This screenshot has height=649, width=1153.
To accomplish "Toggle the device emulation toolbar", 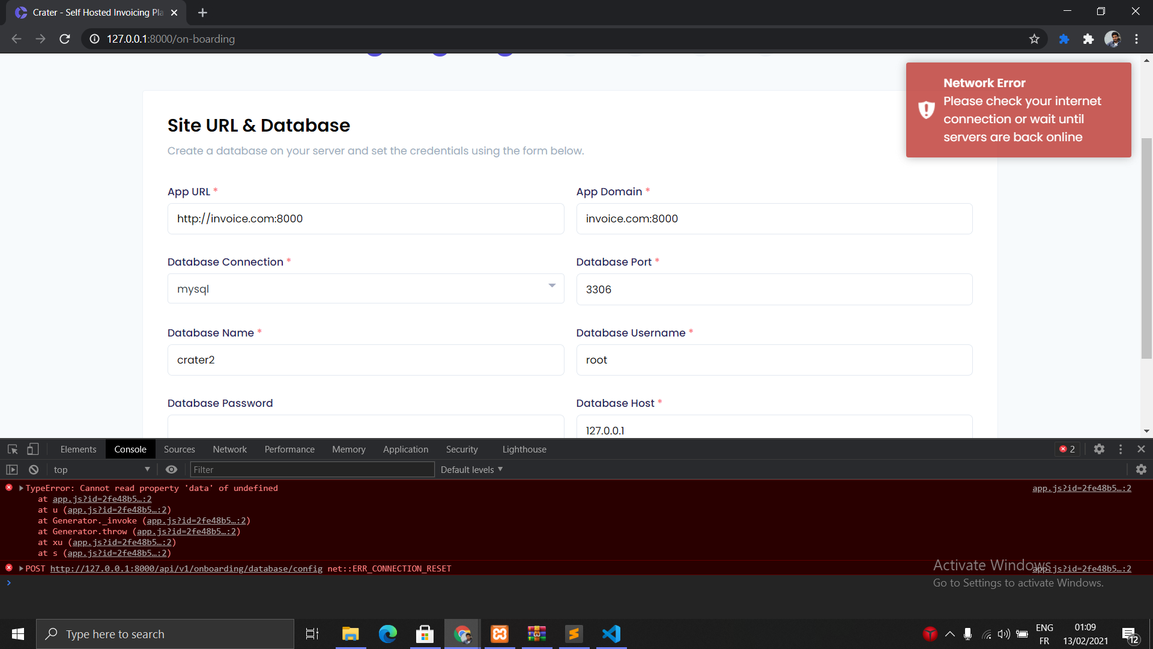I will tap(32, 449).
